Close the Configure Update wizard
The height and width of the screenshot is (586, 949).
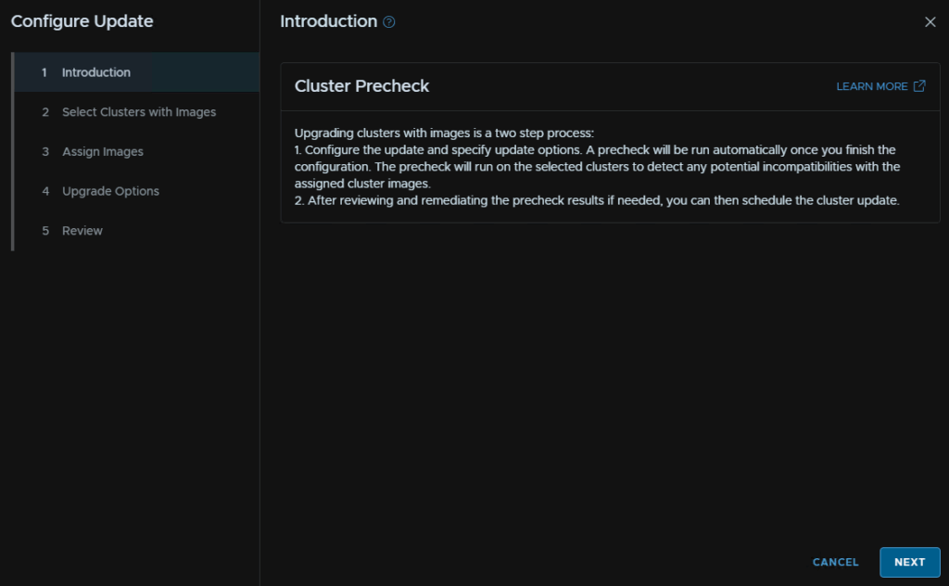[930, 22]
